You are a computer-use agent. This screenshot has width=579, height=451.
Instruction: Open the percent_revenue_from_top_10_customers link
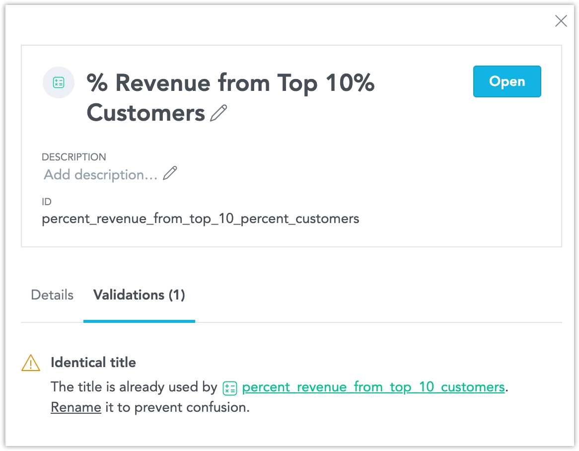[373, 387]
